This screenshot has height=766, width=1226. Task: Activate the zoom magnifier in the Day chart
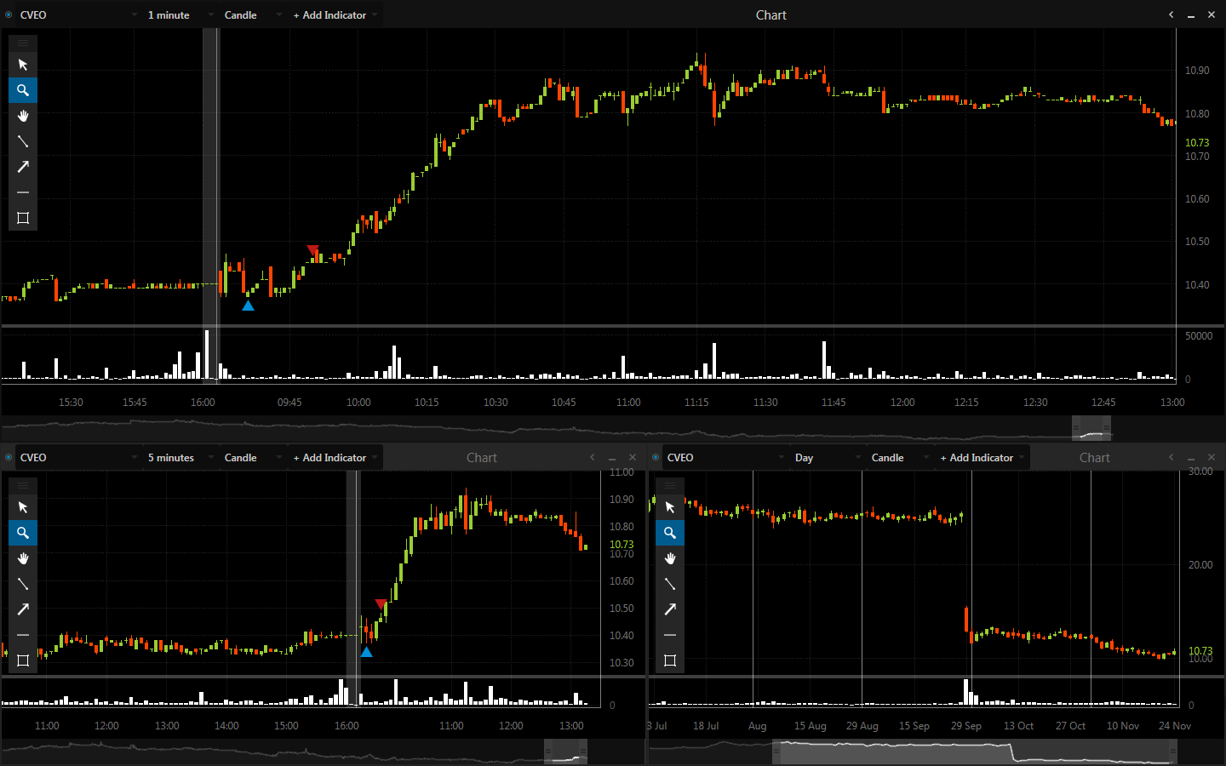click(670, 533)
